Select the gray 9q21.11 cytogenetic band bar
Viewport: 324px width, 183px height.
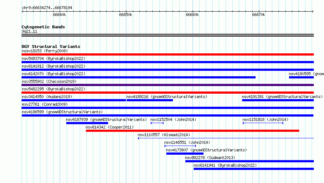tap(167, 35)
